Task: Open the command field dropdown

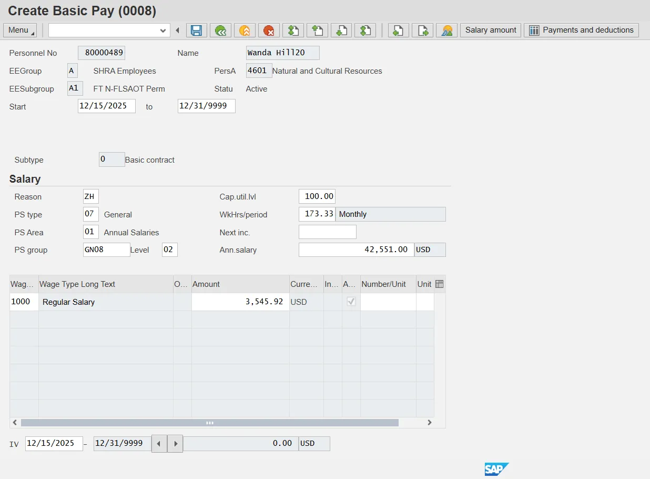Action: pyautogui.click(x=162, y=31)
